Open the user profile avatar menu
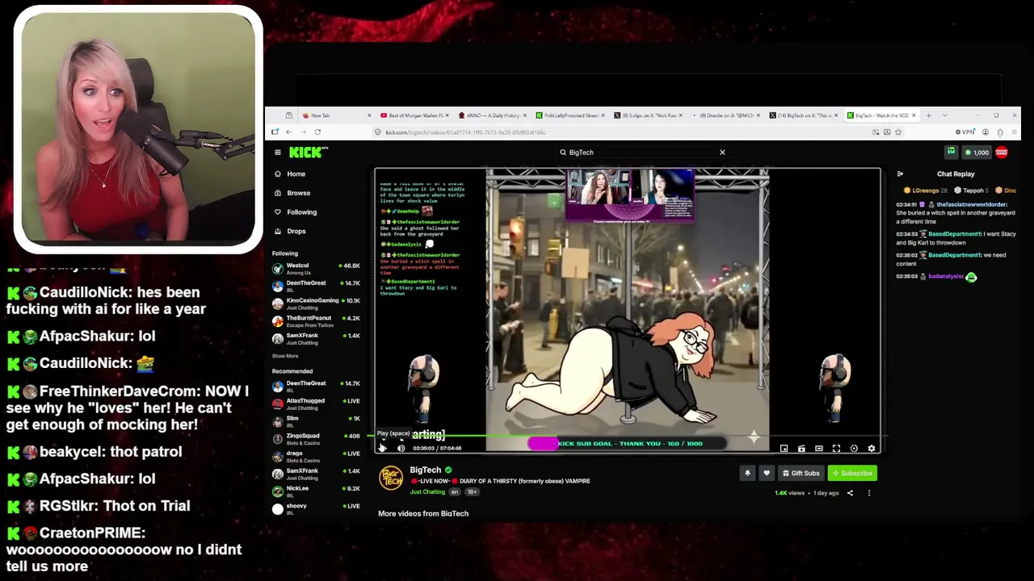Screen dimensions: 1034x581 (1002, 152)
